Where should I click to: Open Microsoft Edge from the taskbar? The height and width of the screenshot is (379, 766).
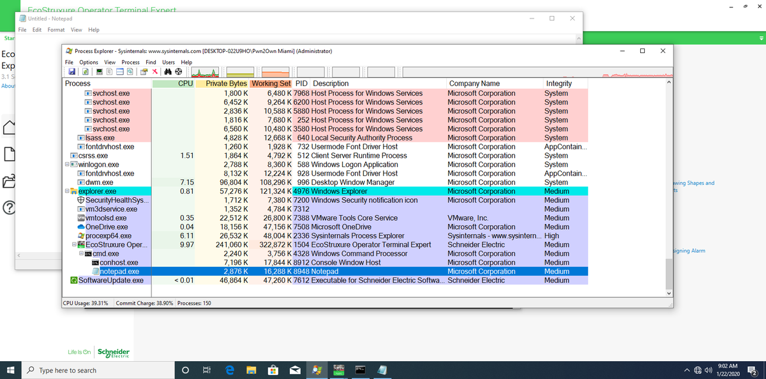pyautogui.click(x=229, y=369)
